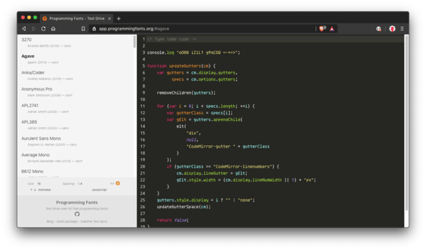The image size is (426, 250).
Task: Switch to previous theme up arrow
Action: click(31, 189)
